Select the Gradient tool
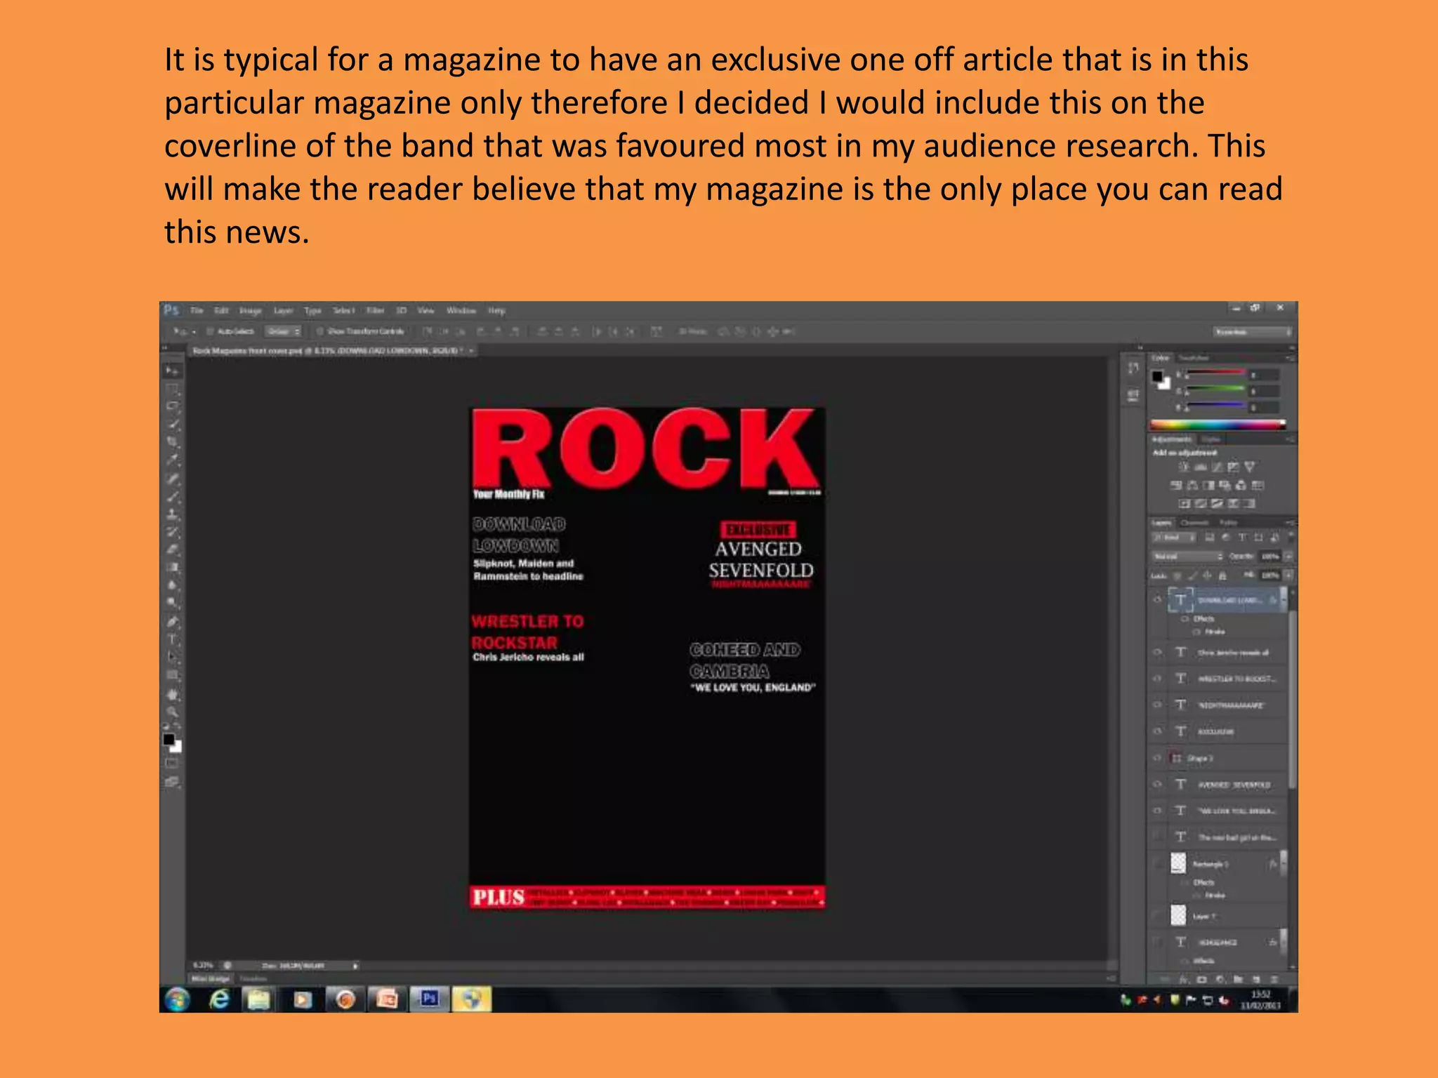Screen dimensions: 1438x1078 tap(172, 567)
